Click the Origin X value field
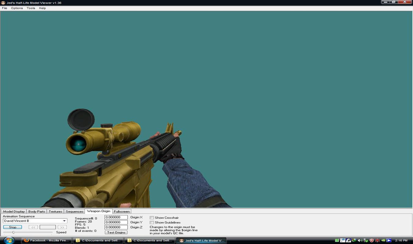 tap(116, 217)
